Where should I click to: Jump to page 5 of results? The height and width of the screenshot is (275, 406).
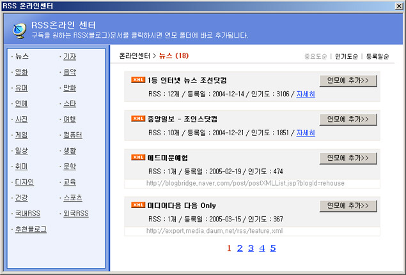click(273, 248)
